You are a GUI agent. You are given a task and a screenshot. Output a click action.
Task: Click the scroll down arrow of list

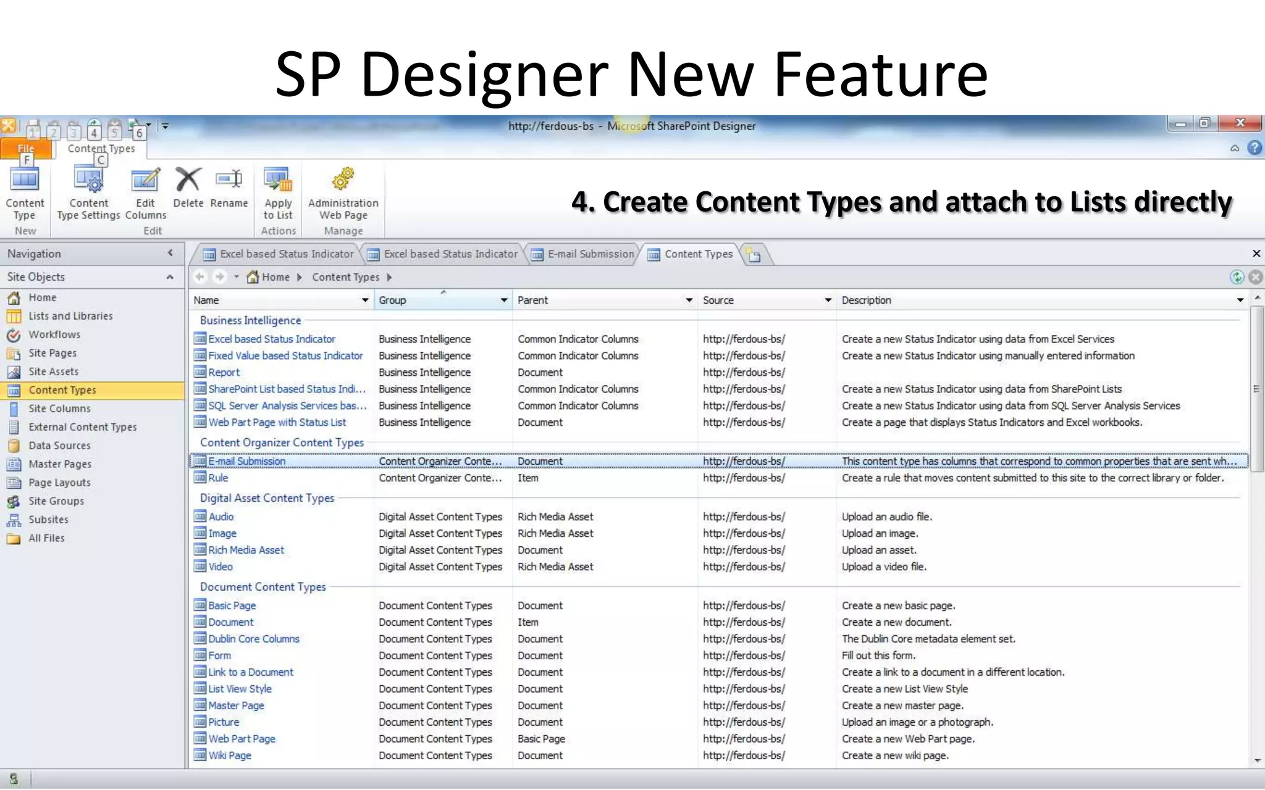pyautogui.click(x=1258, y=761)
